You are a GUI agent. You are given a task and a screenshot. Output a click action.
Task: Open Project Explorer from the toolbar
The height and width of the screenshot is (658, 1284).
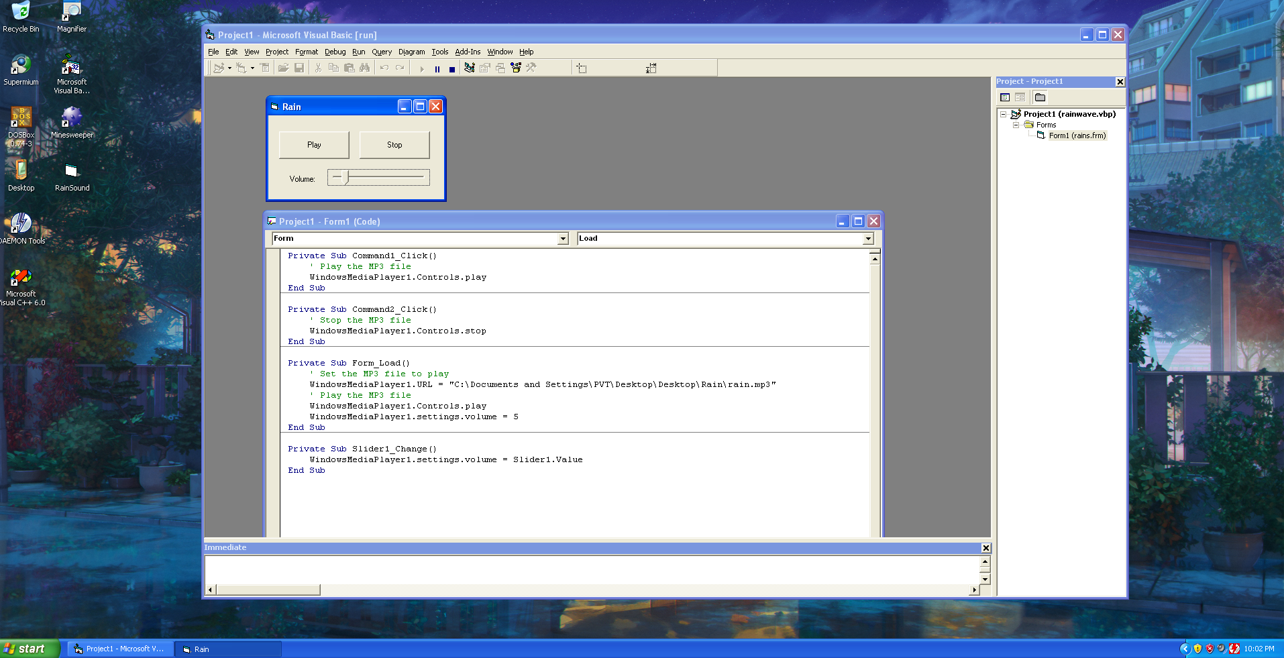(x=470, y=68)
